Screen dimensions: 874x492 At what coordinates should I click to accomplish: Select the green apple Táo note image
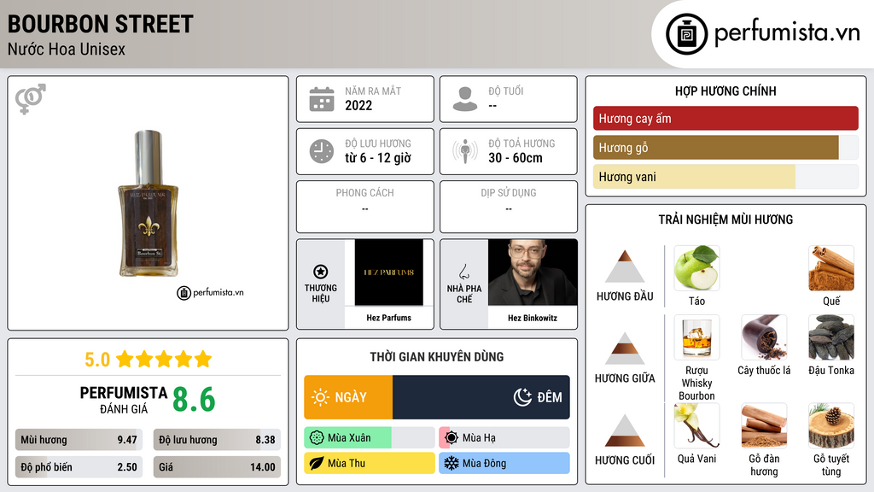(696, 267)
